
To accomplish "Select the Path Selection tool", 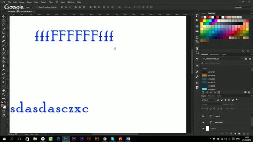I will click(x=4, y=82).
